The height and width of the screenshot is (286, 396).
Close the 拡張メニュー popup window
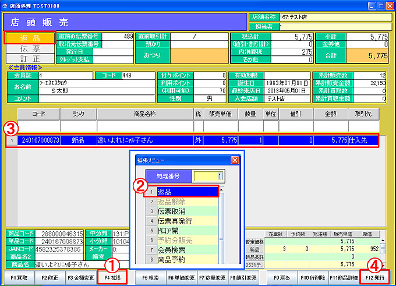pos(235,160)
